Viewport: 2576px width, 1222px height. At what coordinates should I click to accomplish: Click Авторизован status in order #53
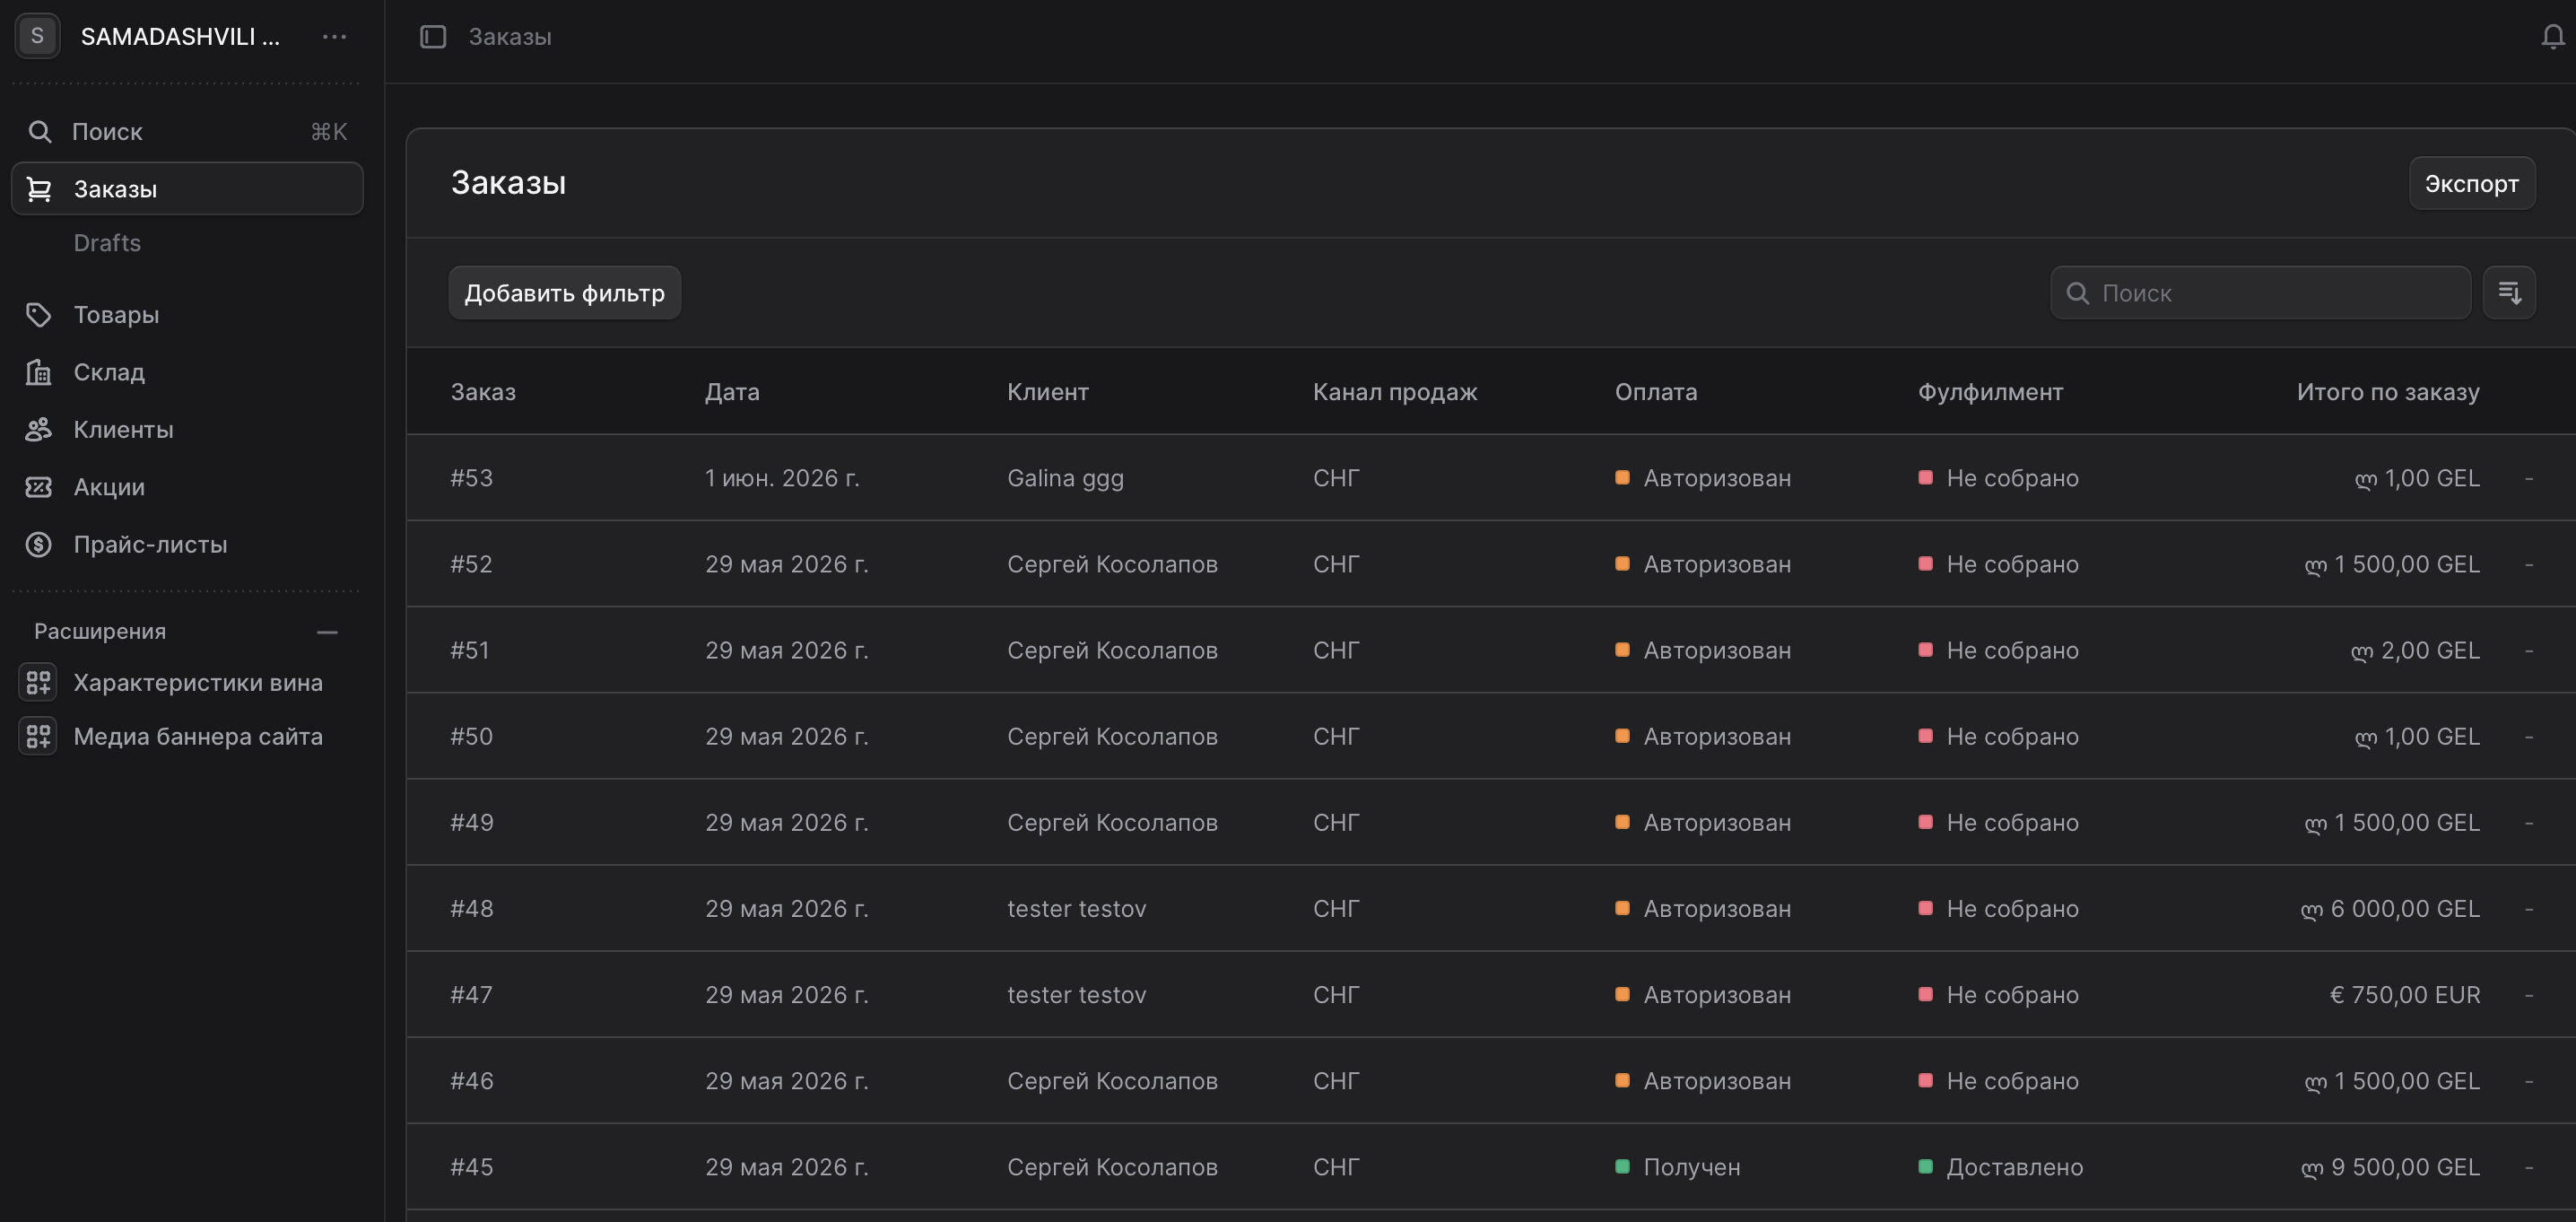[1703, 478]
